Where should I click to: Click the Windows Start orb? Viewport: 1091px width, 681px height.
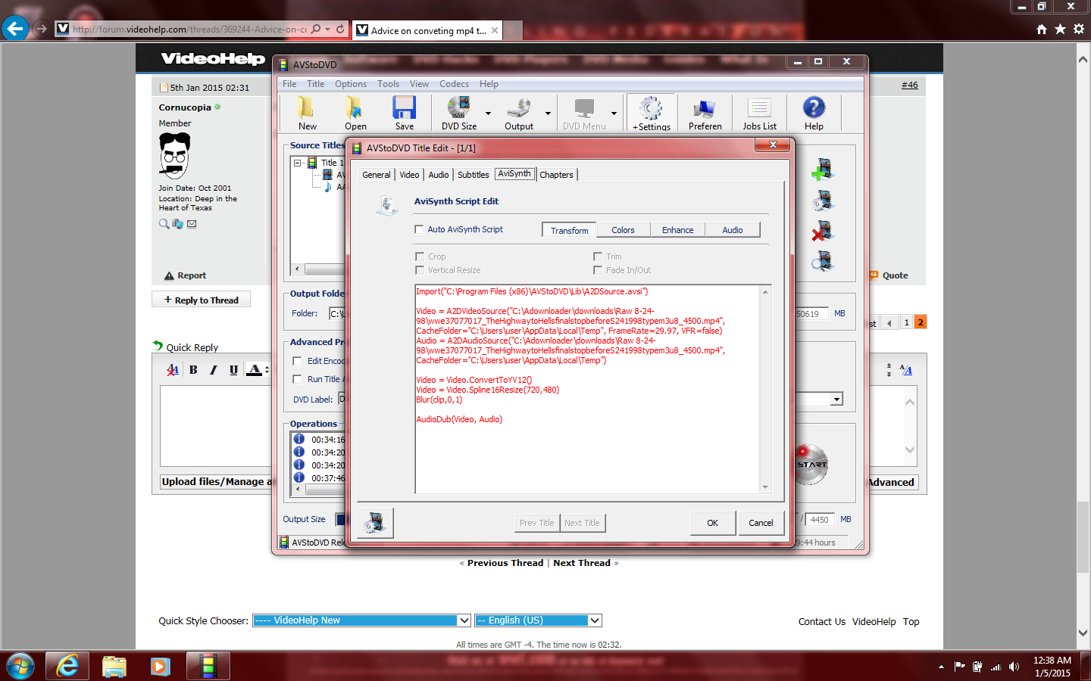point(20,666)
